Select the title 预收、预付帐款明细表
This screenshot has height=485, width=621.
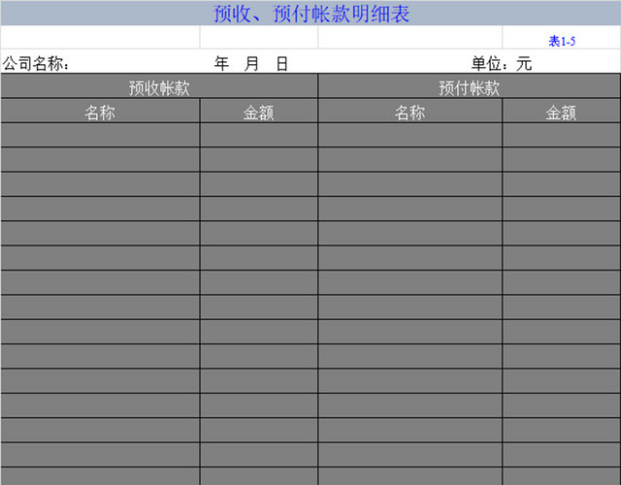[311, 14]
